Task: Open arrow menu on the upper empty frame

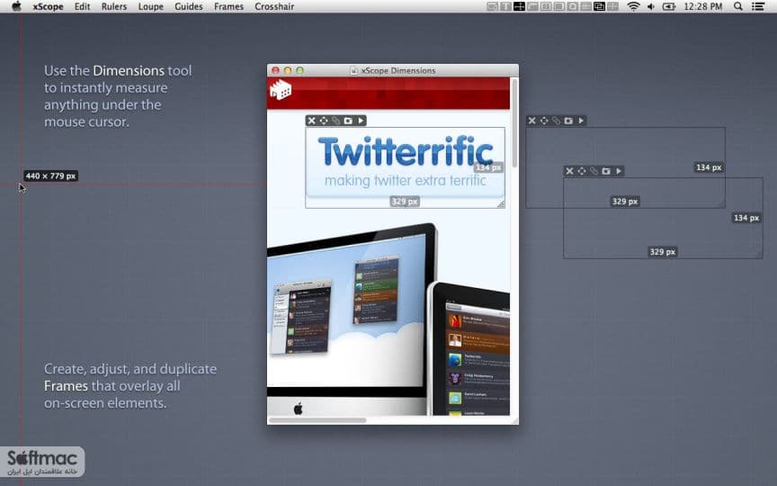Action: [581, 121]
